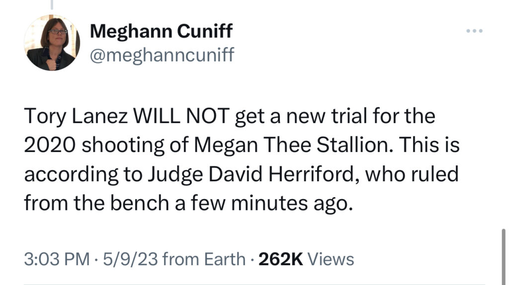Visit the @meghanncuniff handle
This screenshot has height=285, width=509.
pyautogui.click(x=162, y=55)
